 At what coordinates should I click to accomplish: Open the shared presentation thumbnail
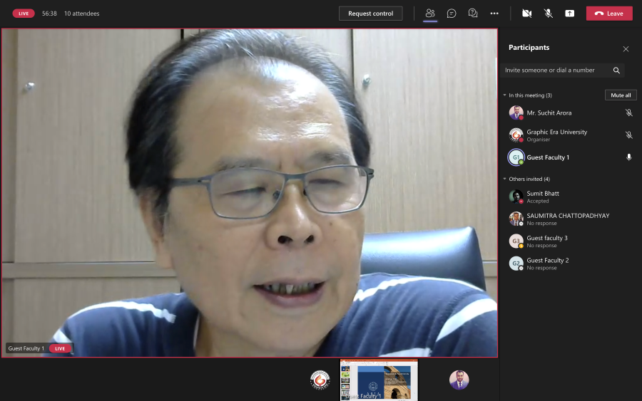(379, 380)
